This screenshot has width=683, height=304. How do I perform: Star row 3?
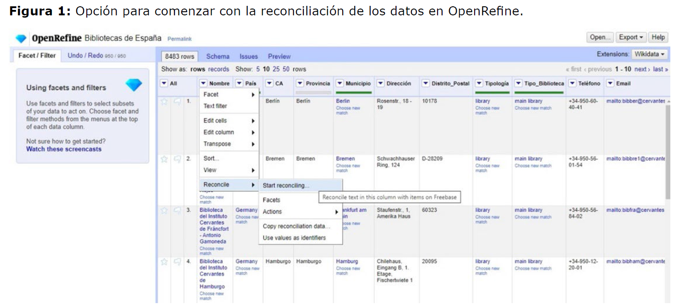click(x=165, y=211)
